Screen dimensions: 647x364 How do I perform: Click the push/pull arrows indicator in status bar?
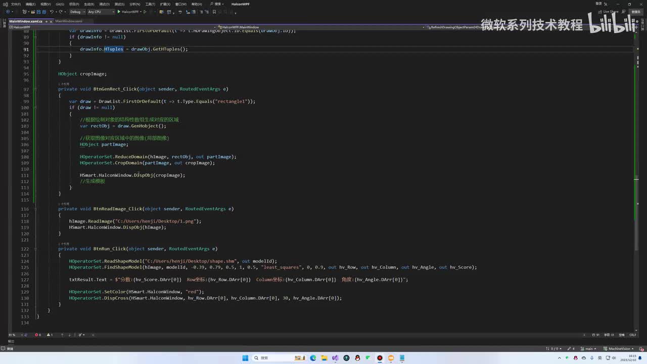point(554,348)
